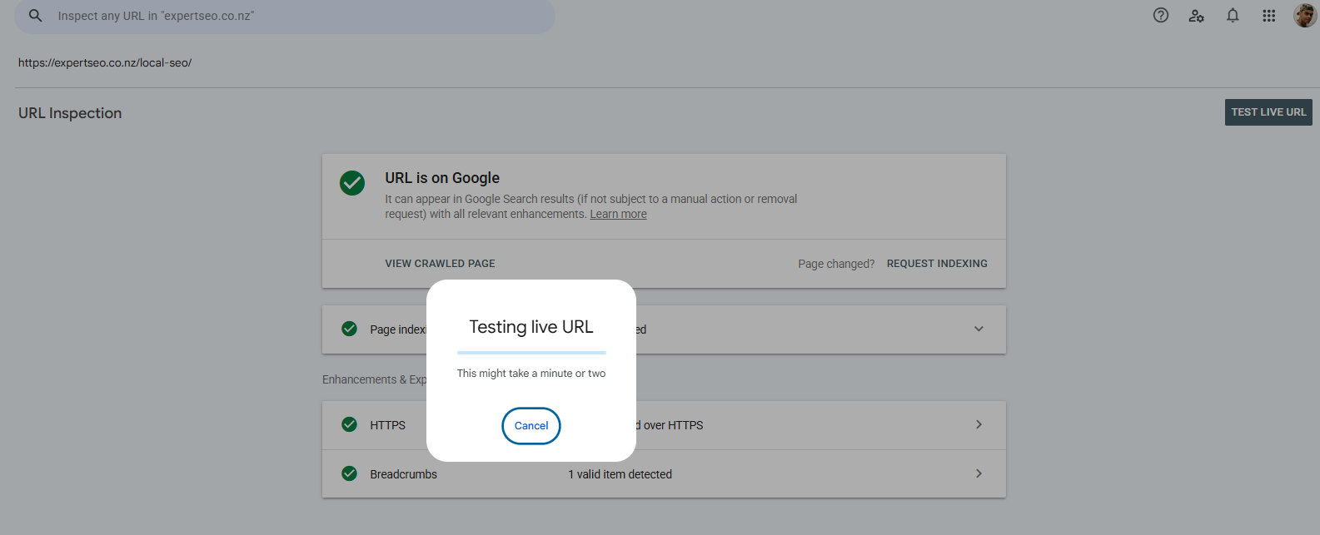Viewport: 1320px width, 535px height.
Task: Click VIEW CRAWLED PAGE
Action: 440,264
